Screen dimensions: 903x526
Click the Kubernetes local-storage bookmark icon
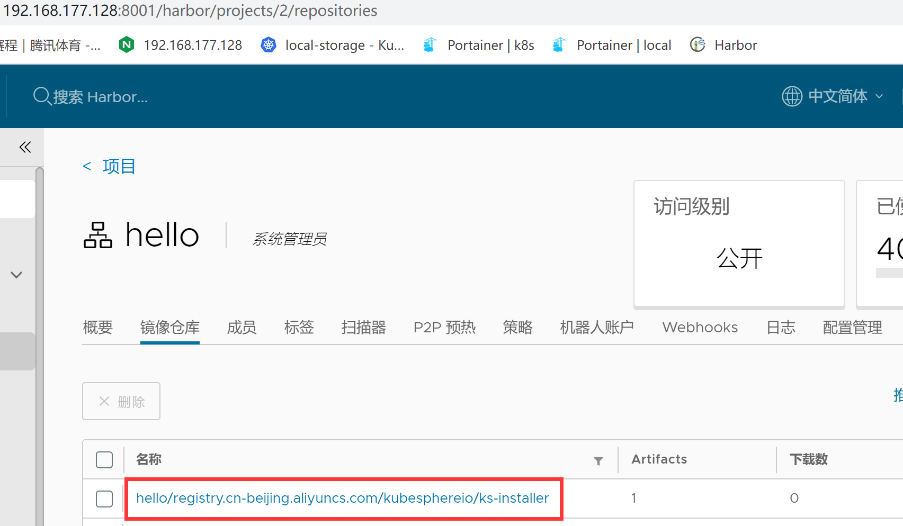(x=269, y=45)
